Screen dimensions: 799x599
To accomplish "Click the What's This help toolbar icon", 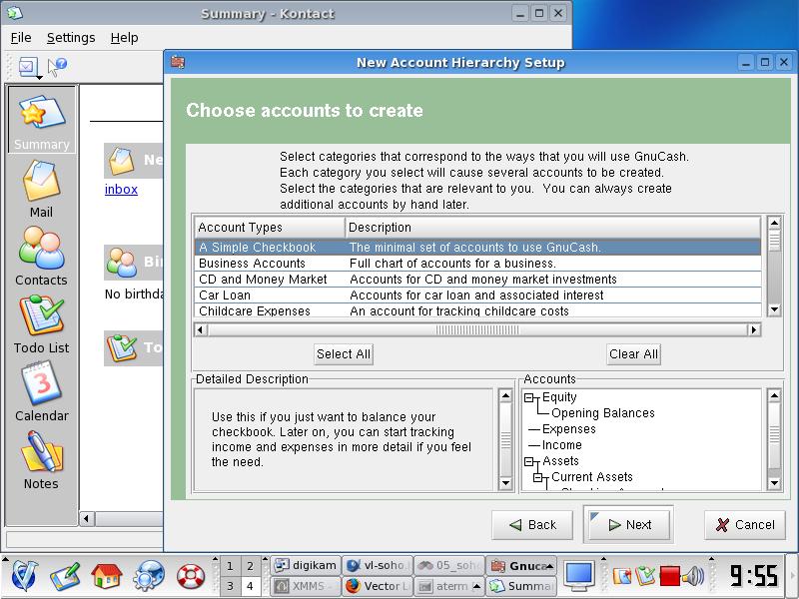I will coord(57,68).
